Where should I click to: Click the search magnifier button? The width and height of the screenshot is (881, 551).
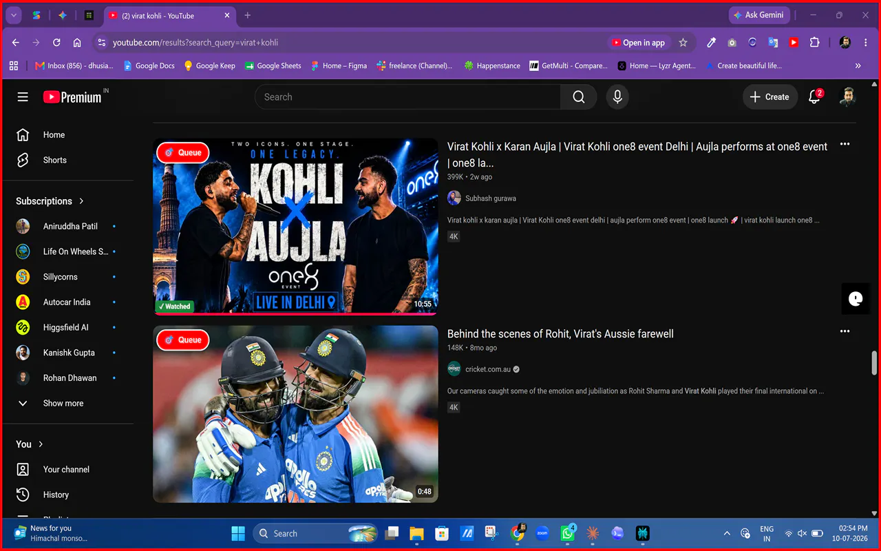[x=578, y=97]
